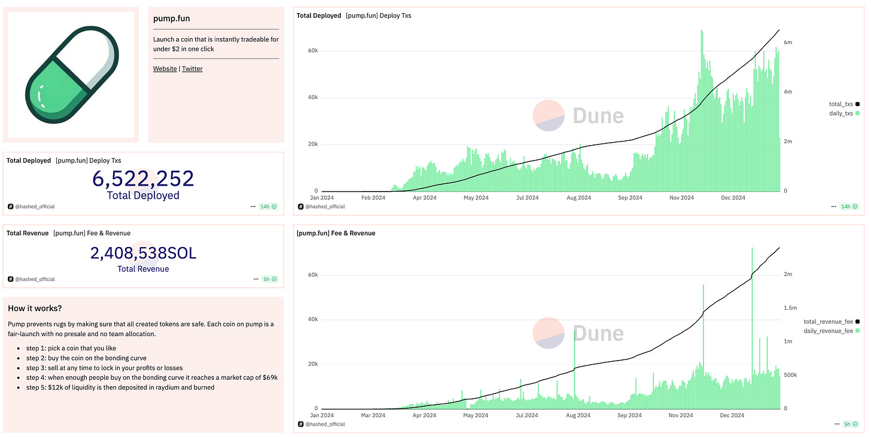This screenshot has height=437, width=871.
Task: Open the Website link
Action: tap(165, 69)
